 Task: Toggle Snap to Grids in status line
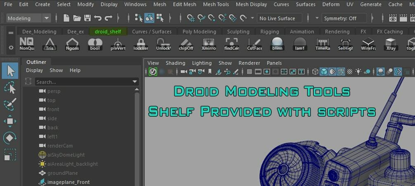(x=191, y=18)
